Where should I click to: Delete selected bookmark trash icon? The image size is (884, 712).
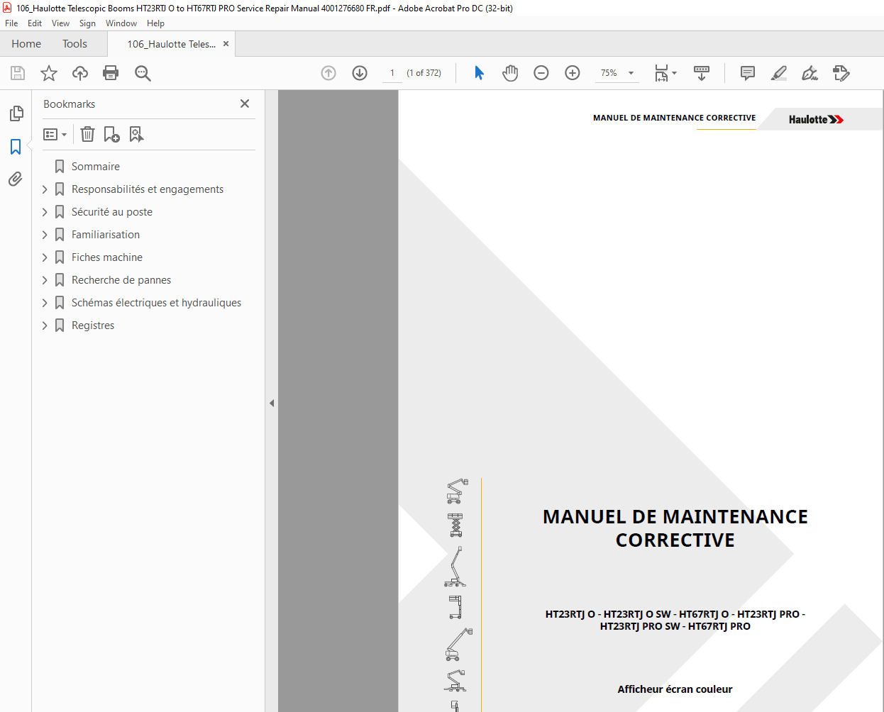pyautogui.click(x=87, y=134)
